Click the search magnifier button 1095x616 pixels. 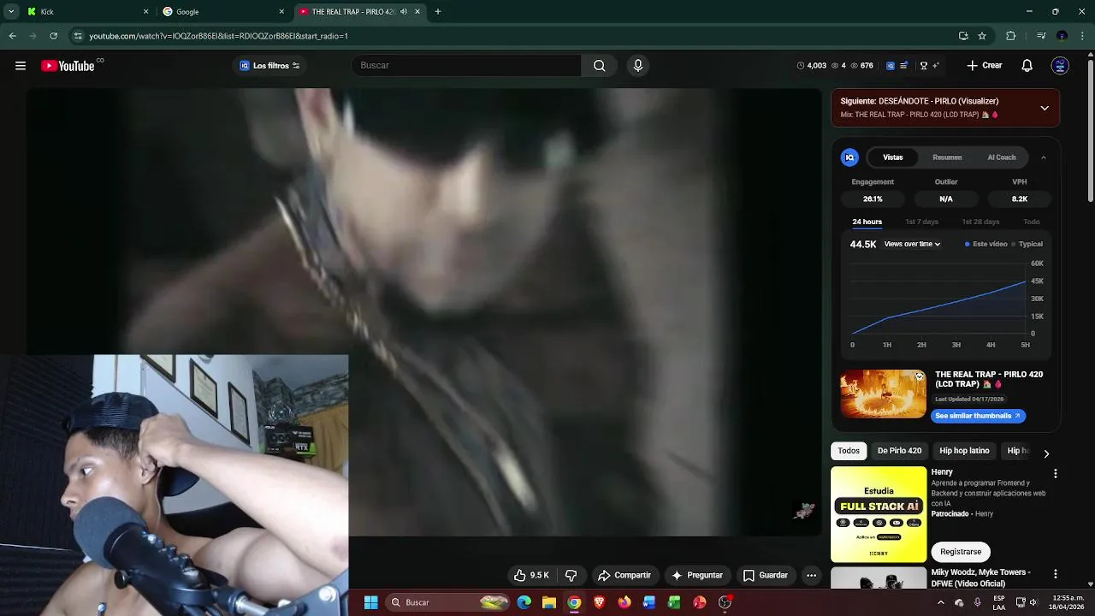tap(600, 66)
